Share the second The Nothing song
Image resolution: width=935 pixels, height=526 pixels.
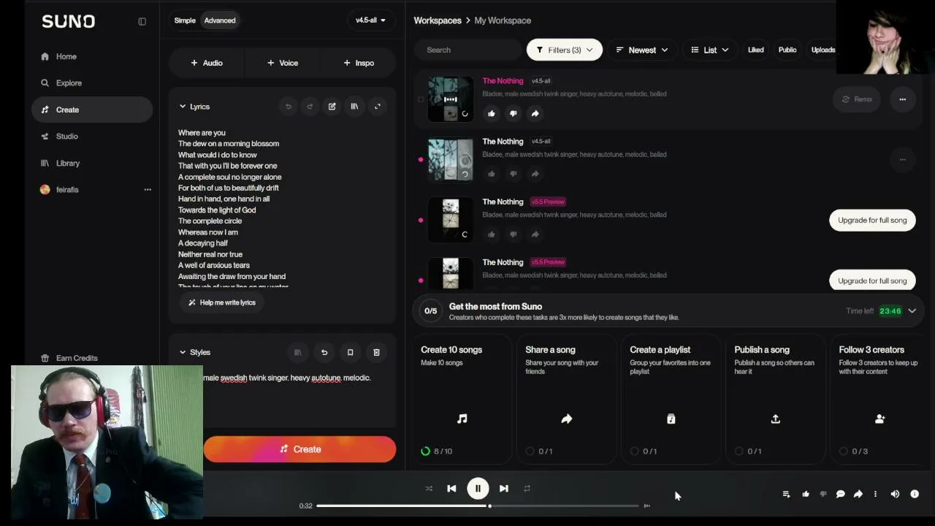(x=535, y=174)
